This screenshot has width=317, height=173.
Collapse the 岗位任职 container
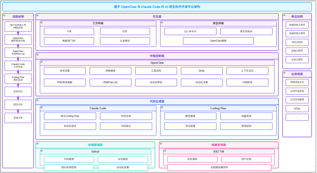(x=284, y=15)
